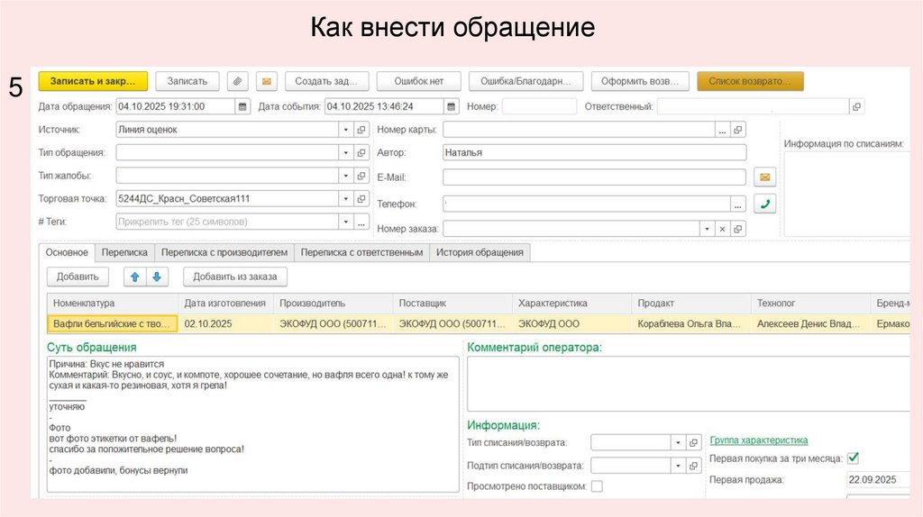Click the paperclip attachment icon
This screenshot has height=517, width=923.
(x=238, y=81)
